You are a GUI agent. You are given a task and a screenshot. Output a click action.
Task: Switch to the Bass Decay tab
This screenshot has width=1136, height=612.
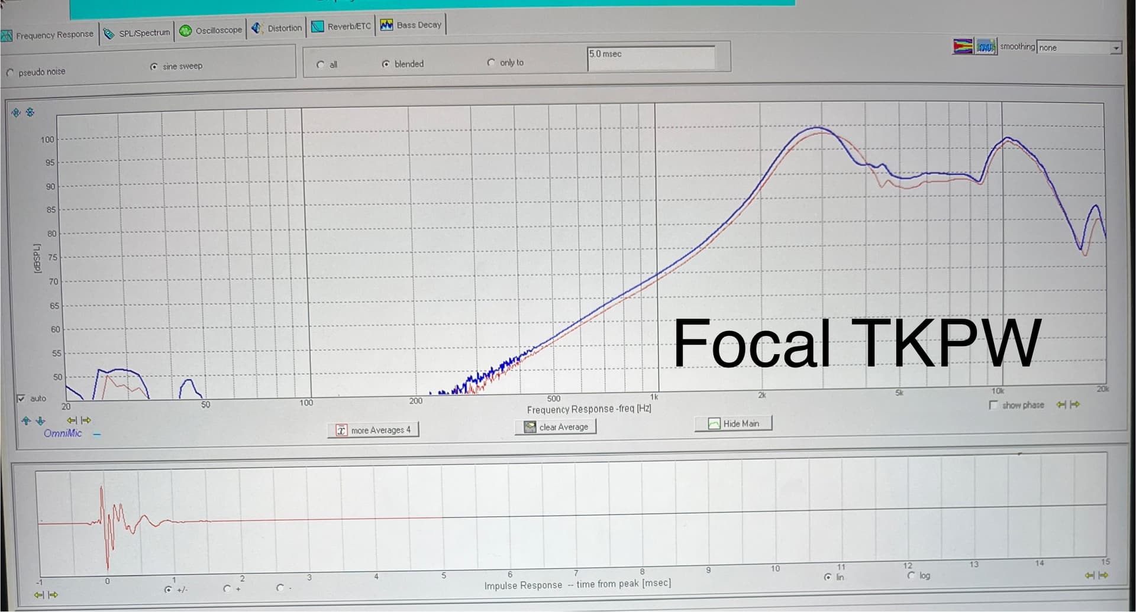pos(412,25)
